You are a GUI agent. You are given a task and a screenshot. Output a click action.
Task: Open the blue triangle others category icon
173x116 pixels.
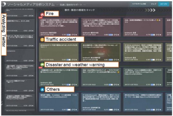click(42, 90)
